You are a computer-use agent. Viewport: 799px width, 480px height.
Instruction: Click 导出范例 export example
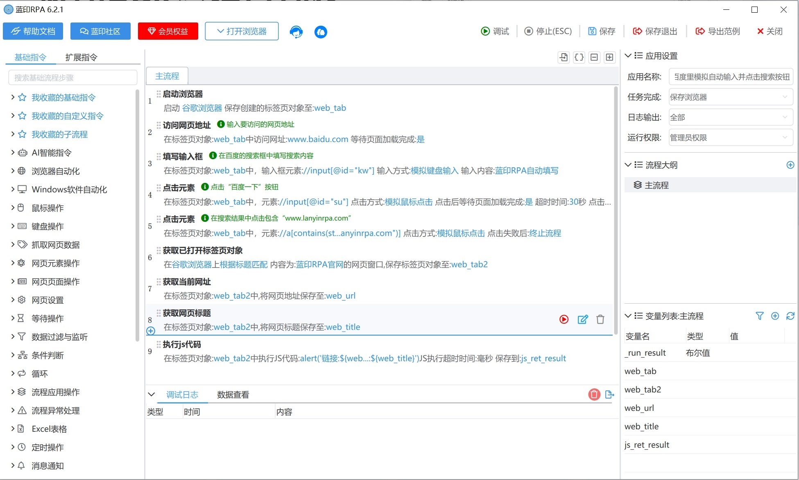click(x=718, y=31)
